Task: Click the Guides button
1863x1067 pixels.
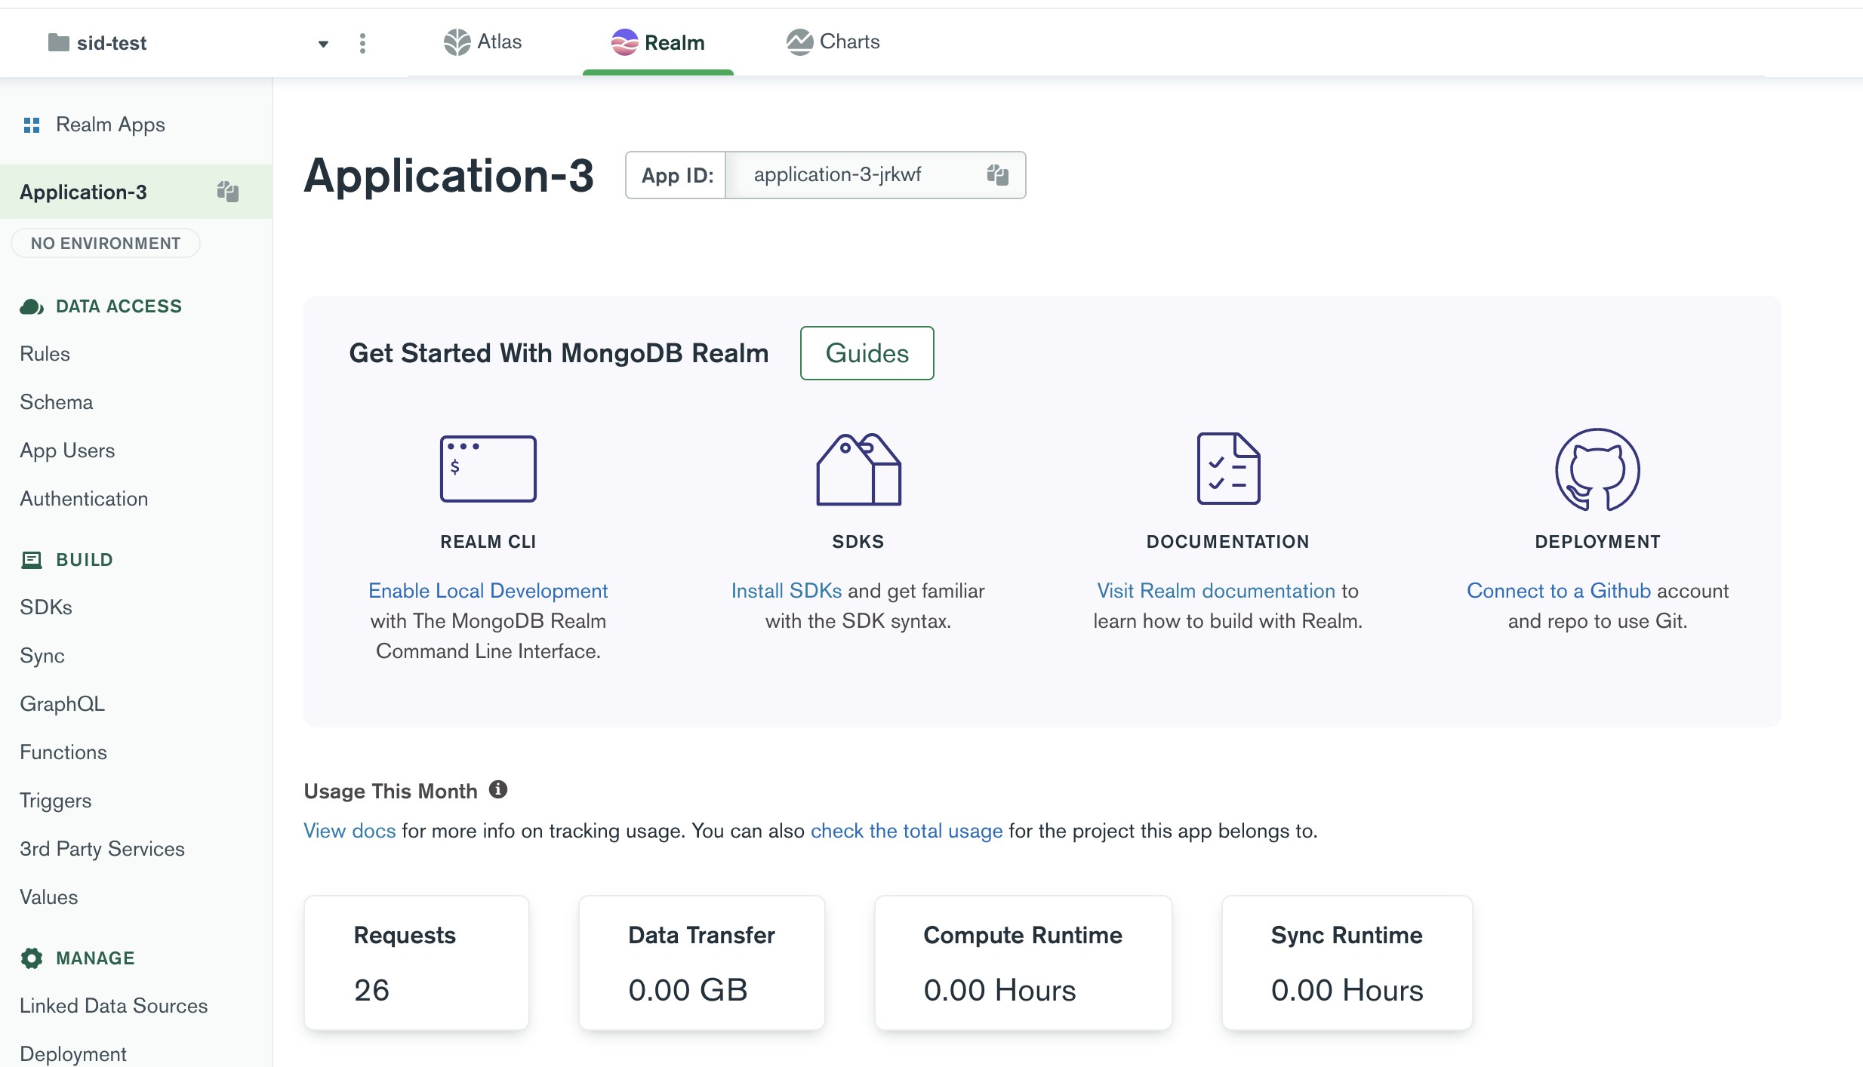Action: [867, 353]
